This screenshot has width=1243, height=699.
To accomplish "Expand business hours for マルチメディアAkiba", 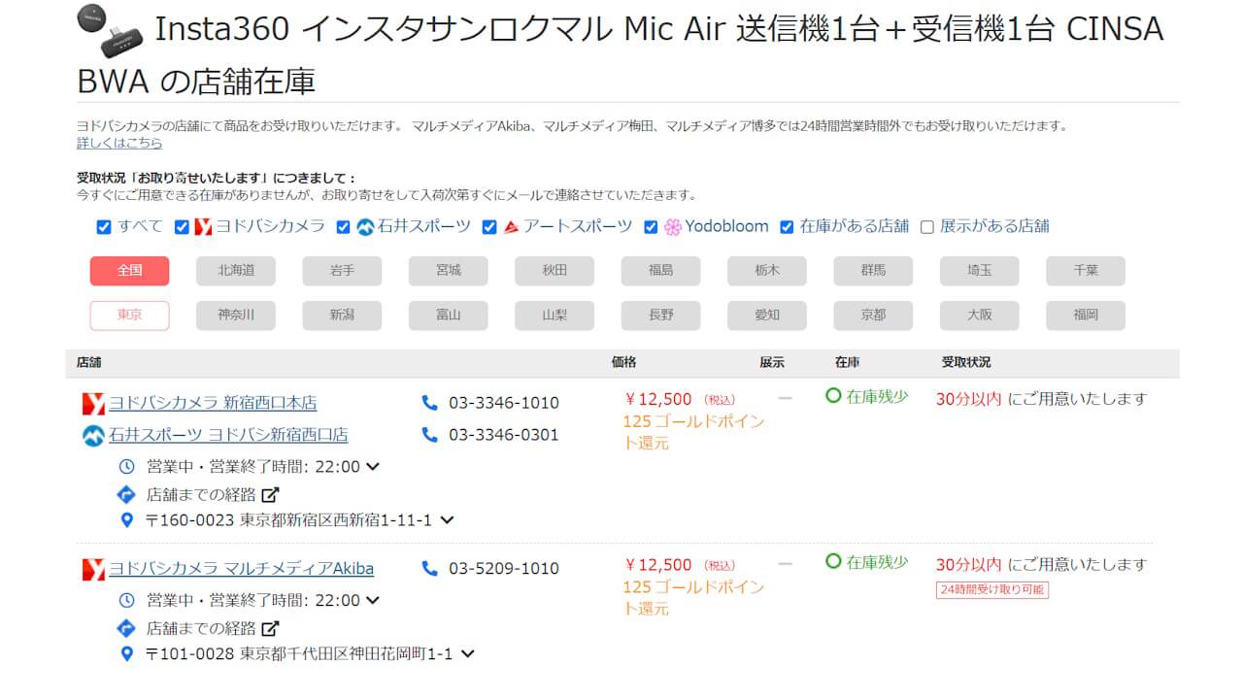I will pos(372,601).
